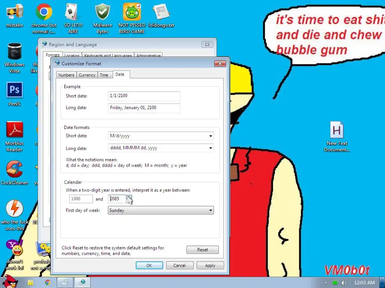Click the taskbar clock 12:03 AM
The image size is (385, 288).
[364, 283]
